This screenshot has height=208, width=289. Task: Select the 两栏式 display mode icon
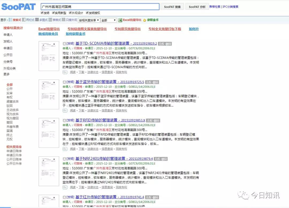point(24,20)
